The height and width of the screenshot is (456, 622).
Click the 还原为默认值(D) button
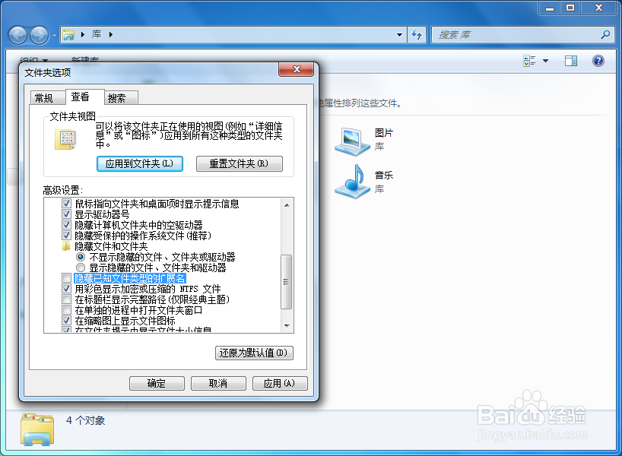(x=254, y=353)
